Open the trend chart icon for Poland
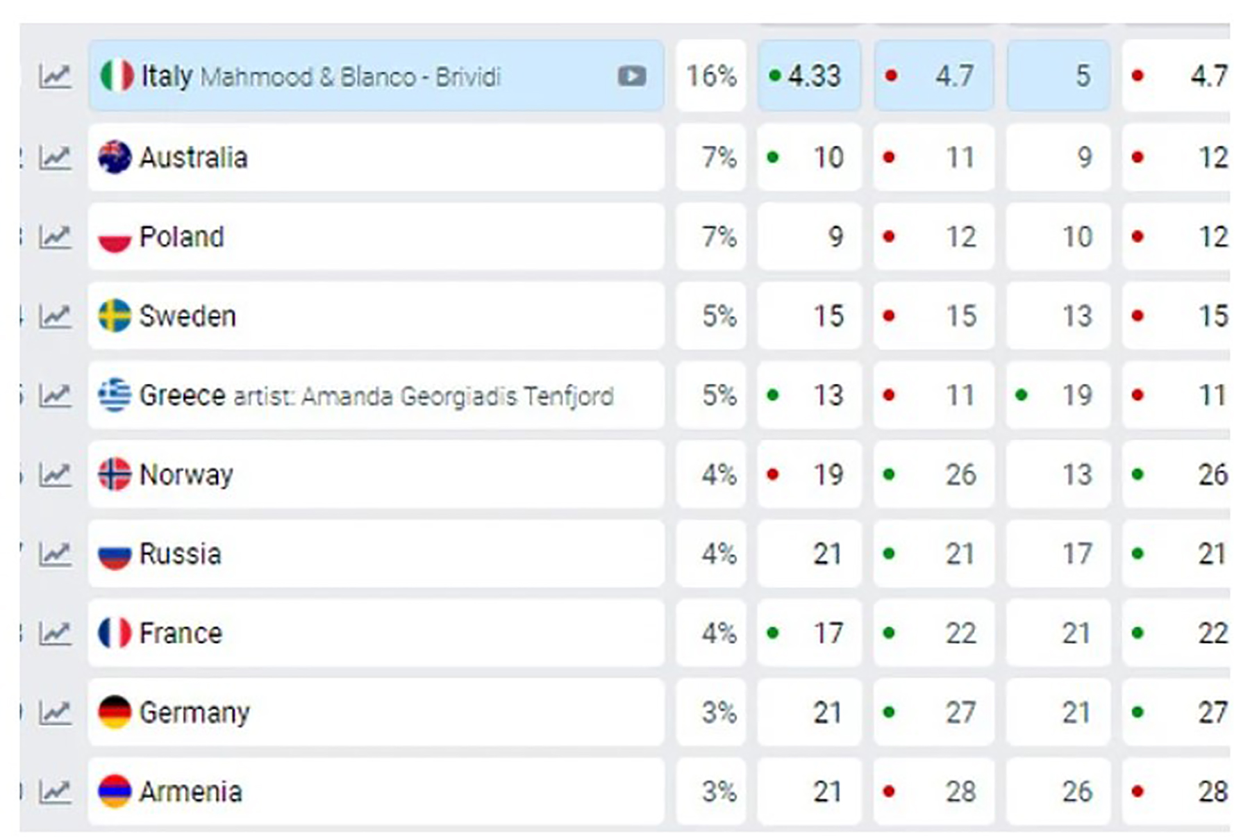Viewport: 1250px width, 837px height. pos(55,237)
